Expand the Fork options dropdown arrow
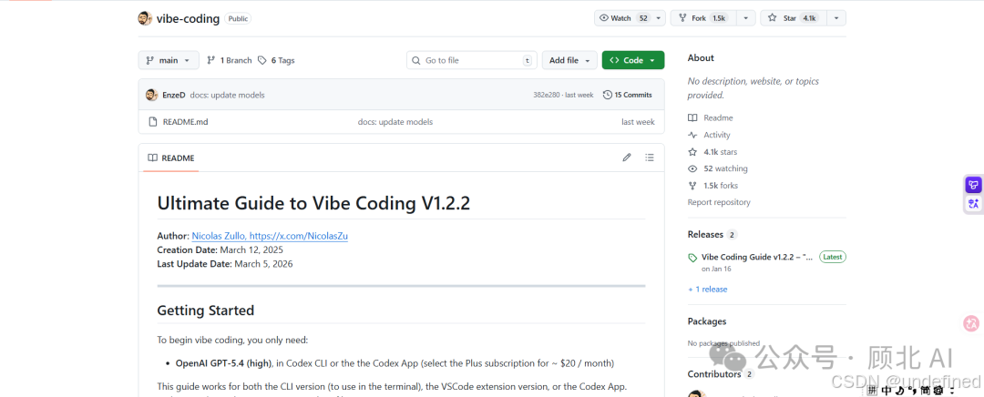Image resolution: width=984 pixels, height=397 pixels. pyautogui.click(x=745, y=18)
